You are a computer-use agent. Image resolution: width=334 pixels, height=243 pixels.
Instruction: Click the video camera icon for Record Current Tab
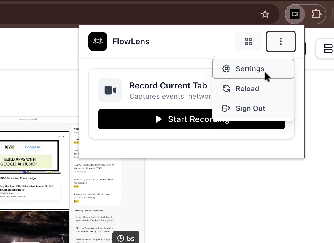tap(110, 90)
